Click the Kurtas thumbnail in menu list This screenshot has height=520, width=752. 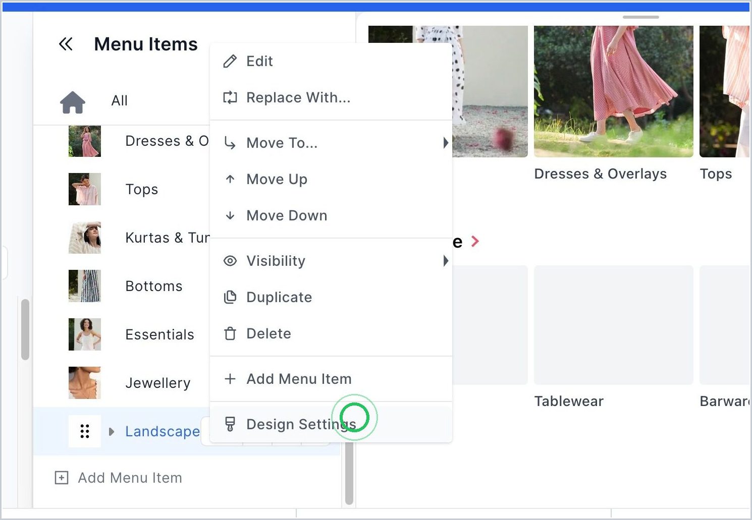tap(85, 238)
